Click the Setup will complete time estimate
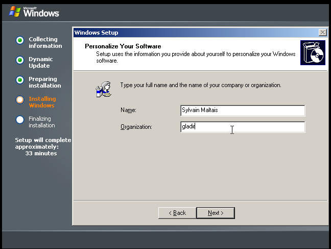 43,147
